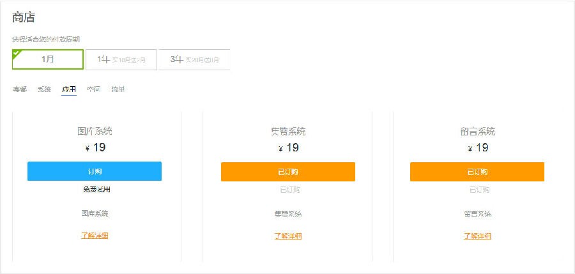Select the 1月 payment period option
The height and width of the screenshot is (274, 575).
click(48, 59)
